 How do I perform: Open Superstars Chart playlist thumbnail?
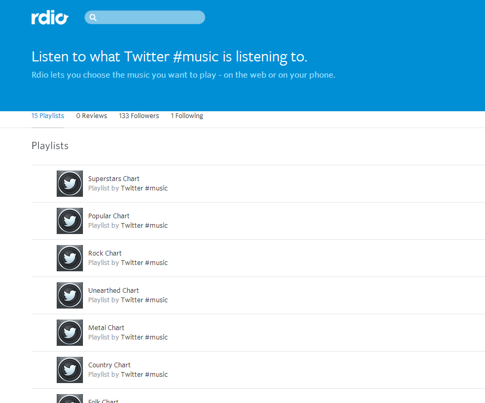tap(70, 184)
